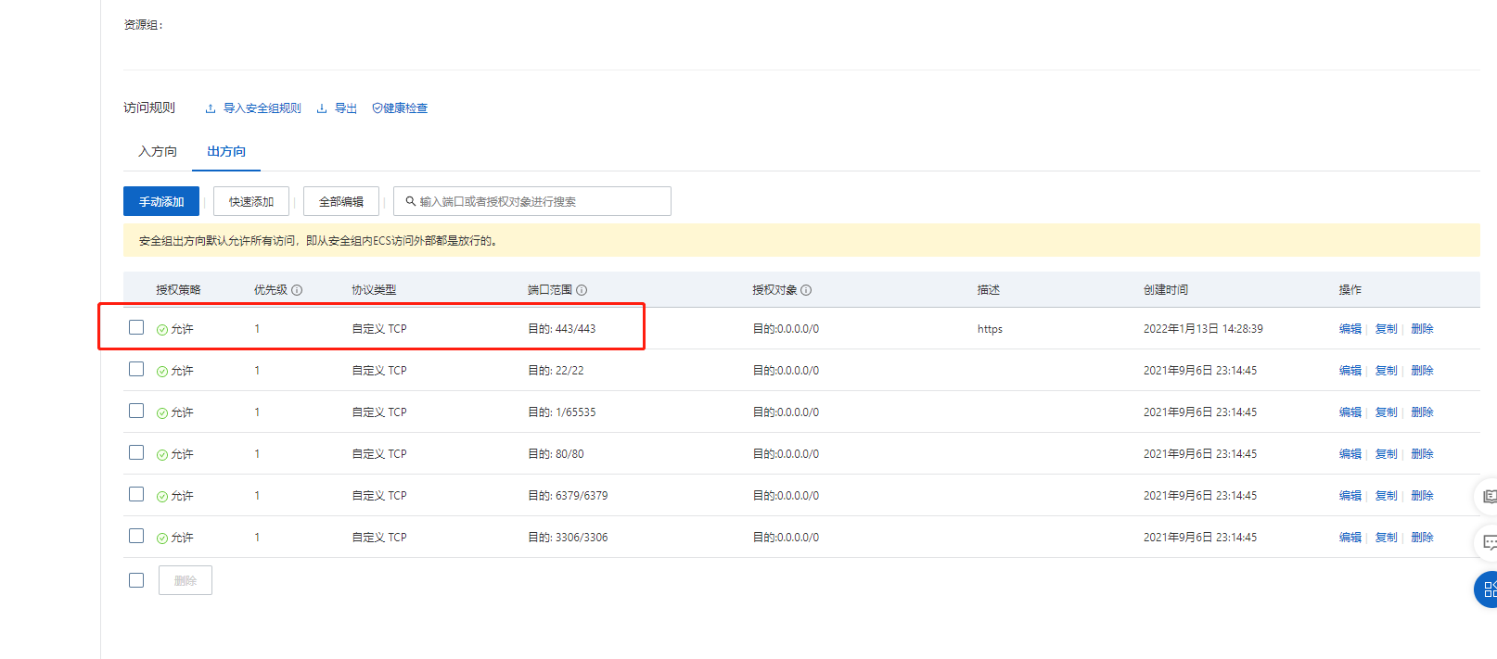Viewport: 1497px width, 659px height.
Task: Select the checkbox for the 3306/3306 rule
Action: pyautogui.click(x=136, y=536)
